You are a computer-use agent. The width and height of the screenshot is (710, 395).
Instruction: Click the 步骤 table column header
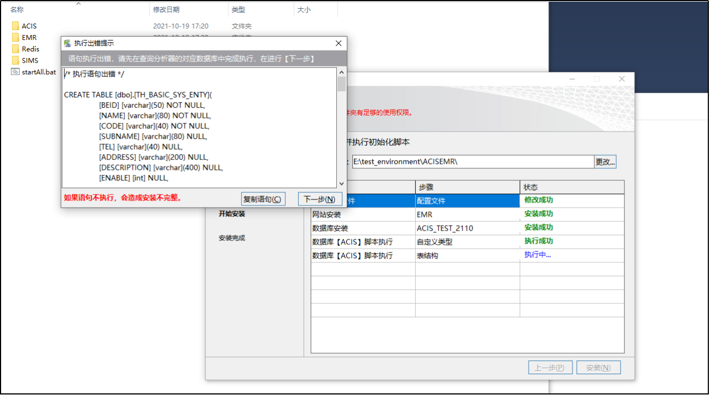[467, 187]
